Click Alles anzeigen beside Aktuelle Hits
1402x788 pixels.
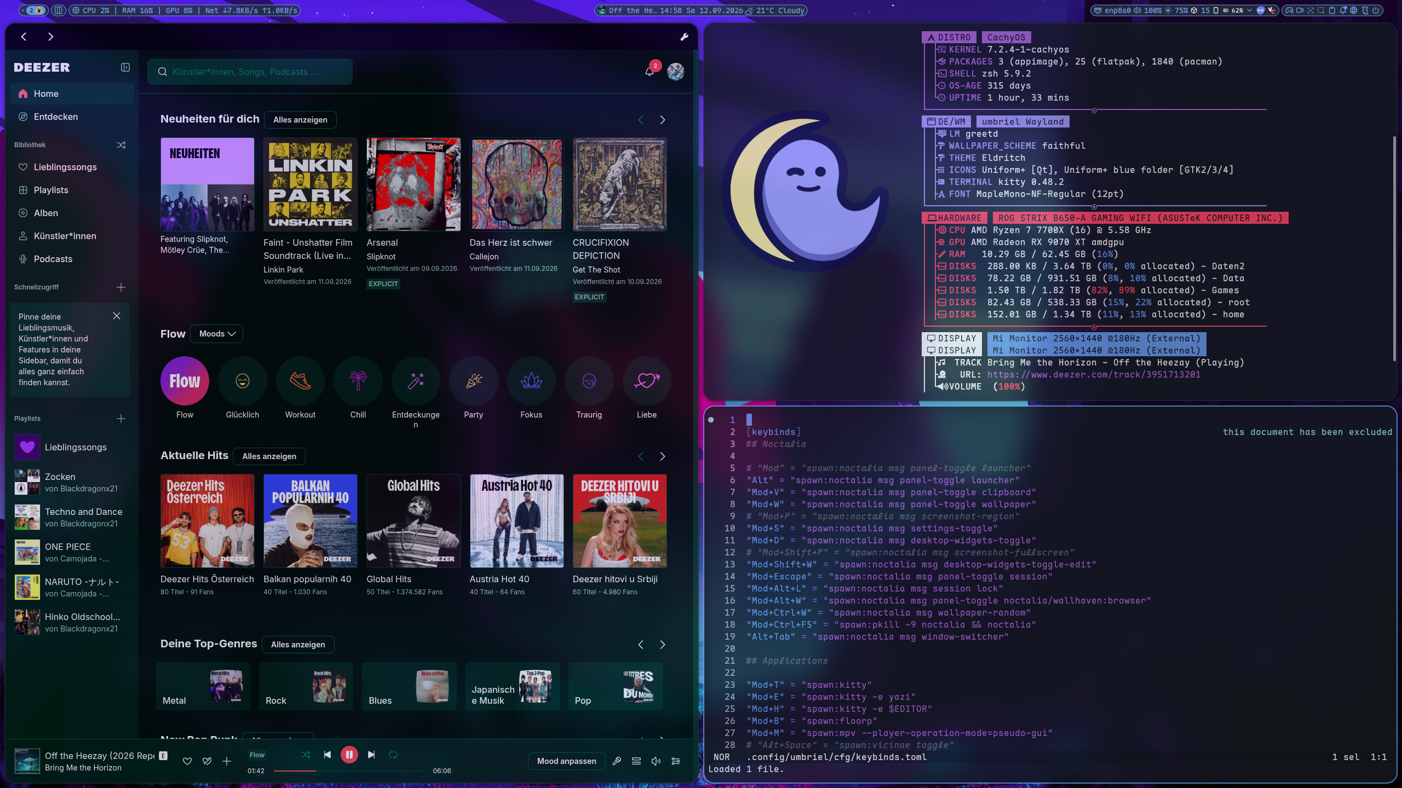269,456
